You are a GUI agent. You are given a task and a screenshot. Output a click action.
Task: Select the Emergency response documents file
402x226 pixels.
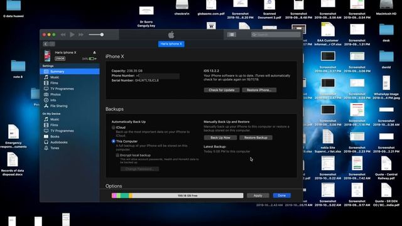(x=13, y=136)
